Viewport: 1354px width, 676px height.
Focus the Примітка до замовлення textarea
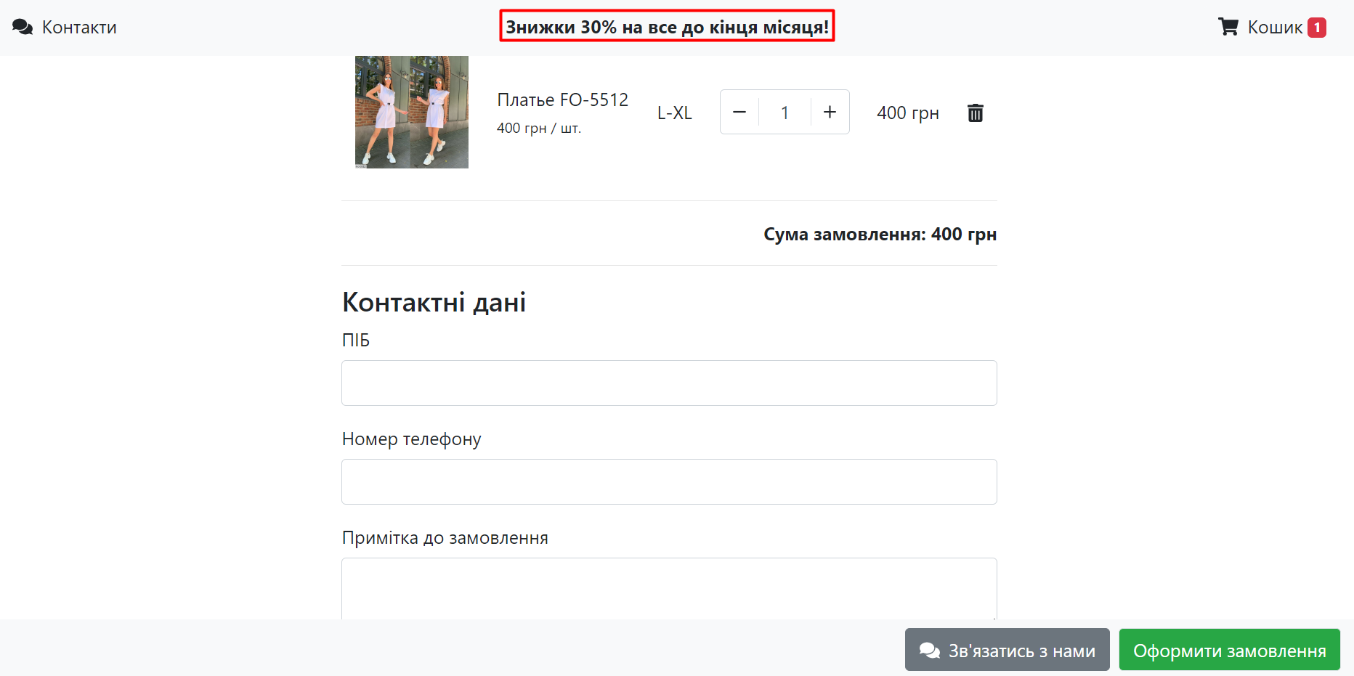point(669,588)
